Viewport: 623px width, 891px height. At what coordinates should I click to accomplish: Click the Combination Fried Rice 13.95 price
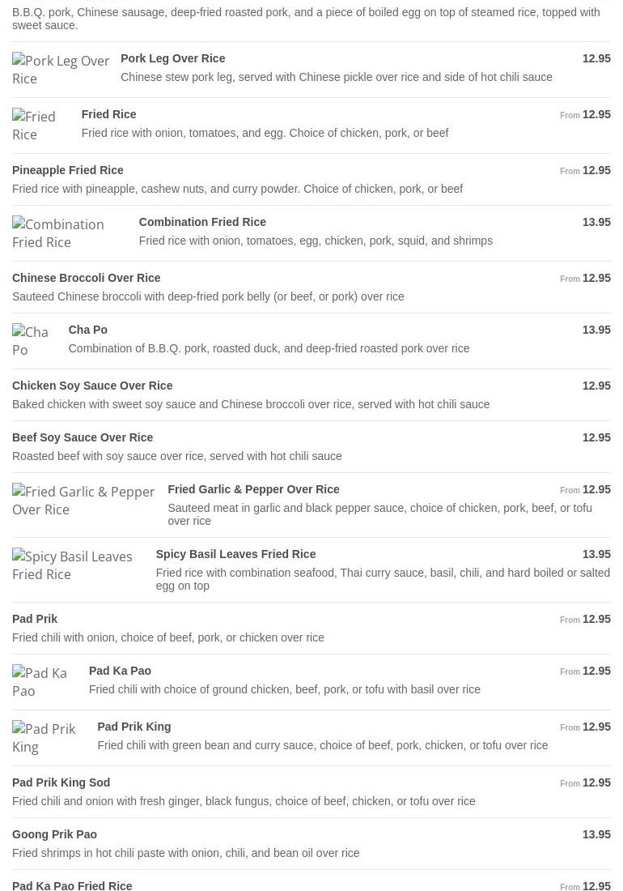click(596, 222)
